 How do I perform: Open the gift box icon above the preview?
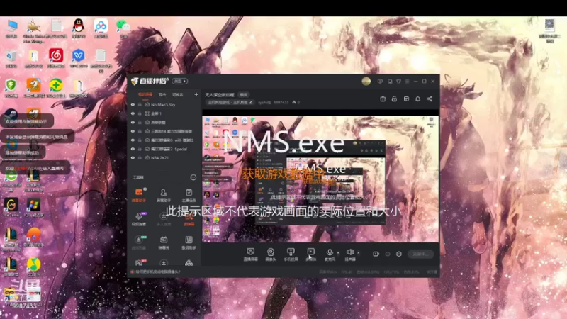(383, 99)
